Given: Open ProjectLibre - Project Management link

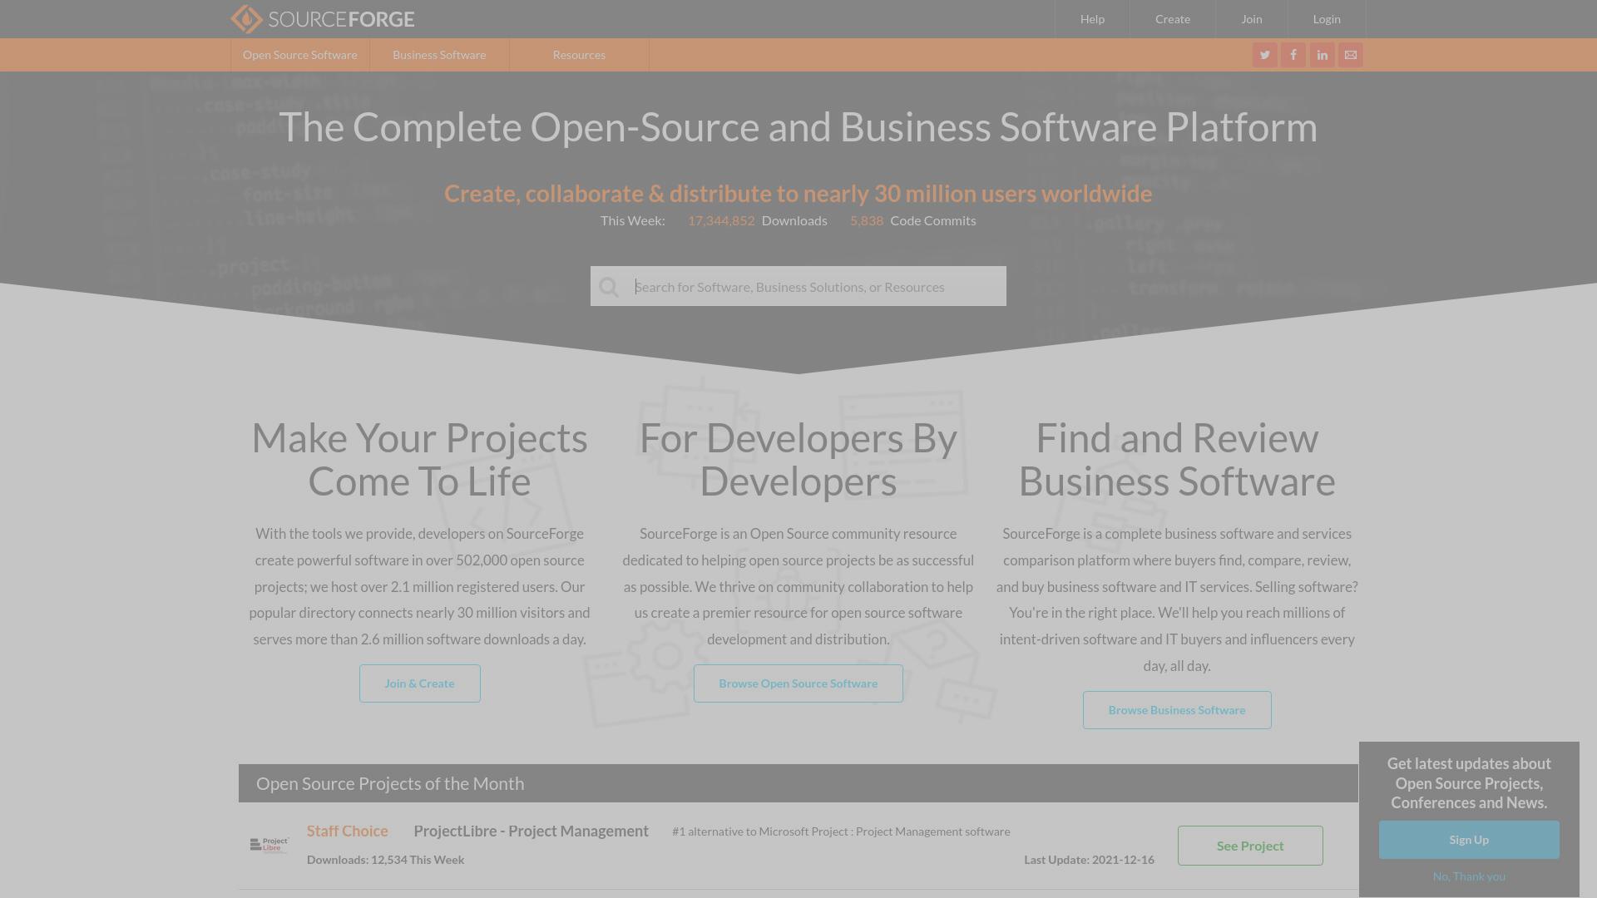Looking at the screenshot, I should (x=532, y=831).
